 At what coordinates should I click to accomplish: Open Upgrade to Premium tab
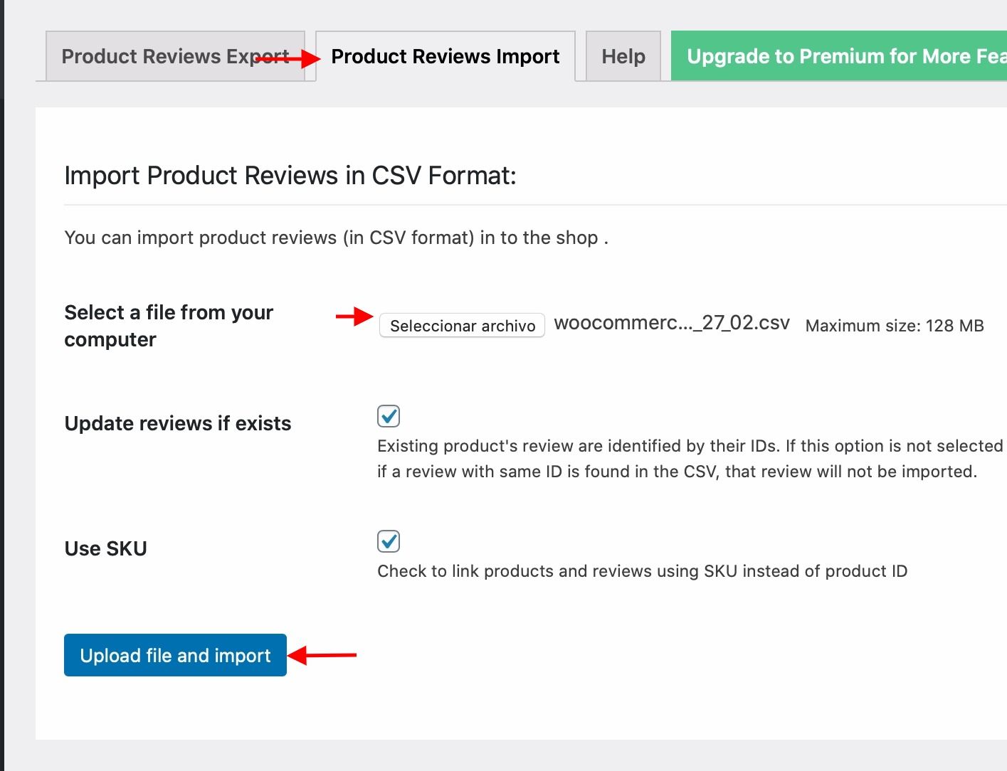[839, 56]
